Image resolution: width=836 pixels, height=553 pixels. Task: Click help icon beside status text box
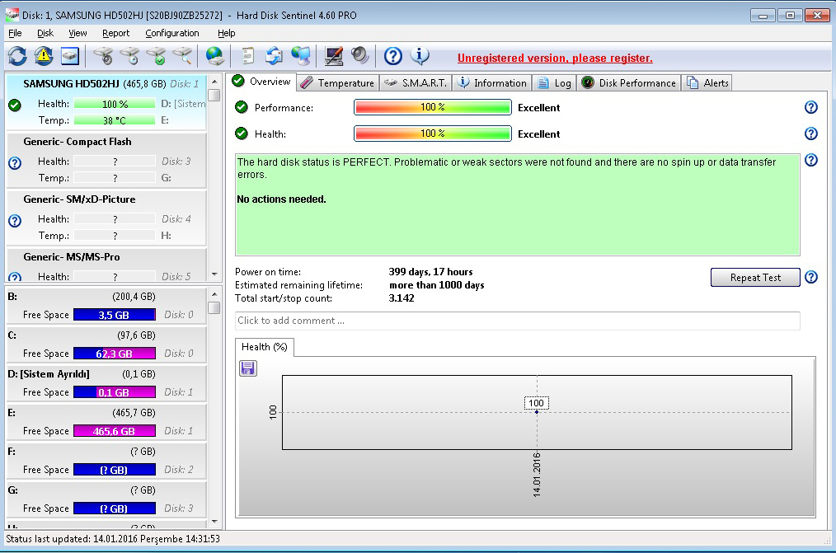(811, 160)
